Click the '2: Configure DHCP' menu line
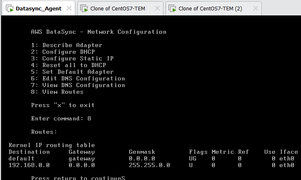The width and height of the screenshot is (301, 180). coord(63,52)
